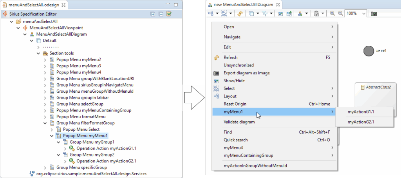Click the gray circle node on canvas
401x178 pixels.
368,51
